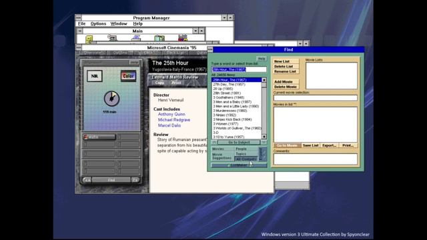Click the movie list scrollbar down arrow

click(264, 137)
